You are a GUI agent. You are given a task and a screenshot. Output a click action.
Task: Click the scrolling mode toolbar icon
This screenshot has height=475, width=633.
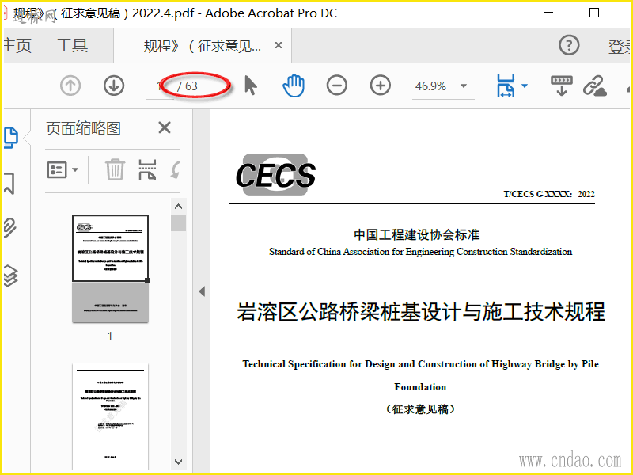(562, 85)
